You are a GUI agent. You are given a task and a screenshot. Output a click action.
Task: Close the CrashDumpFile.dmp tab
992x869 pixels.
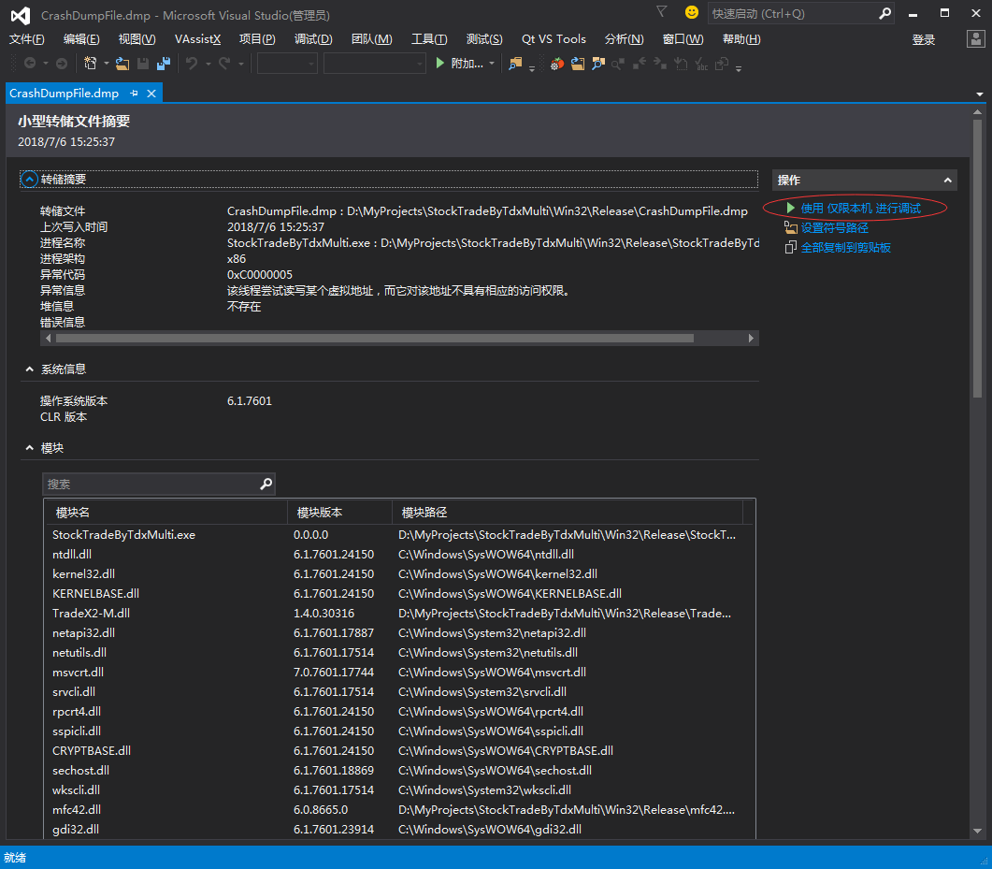click(151, 93)
